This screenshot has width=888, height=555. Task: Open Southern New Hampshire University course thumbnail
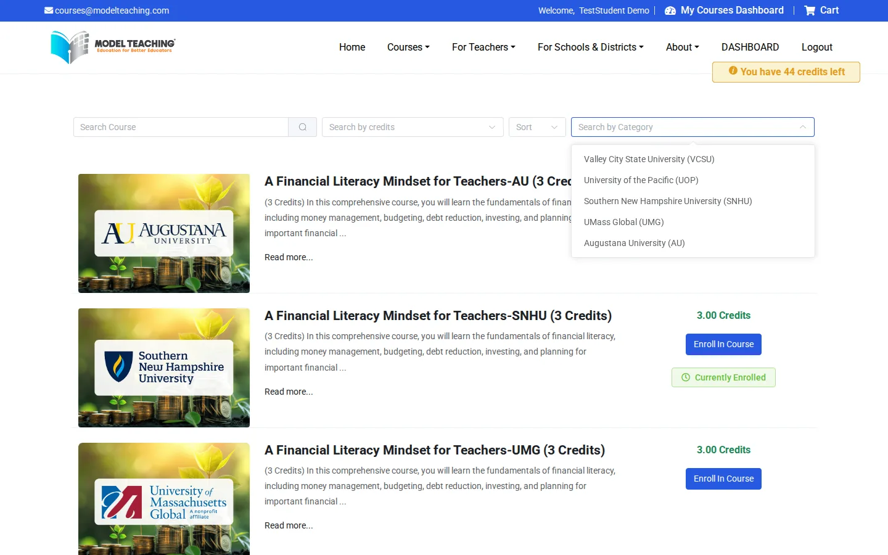point(164,368)
